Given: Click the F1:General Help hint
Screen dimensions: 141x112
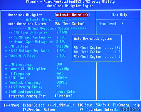Looking at the screenshot, I should 126,105.
